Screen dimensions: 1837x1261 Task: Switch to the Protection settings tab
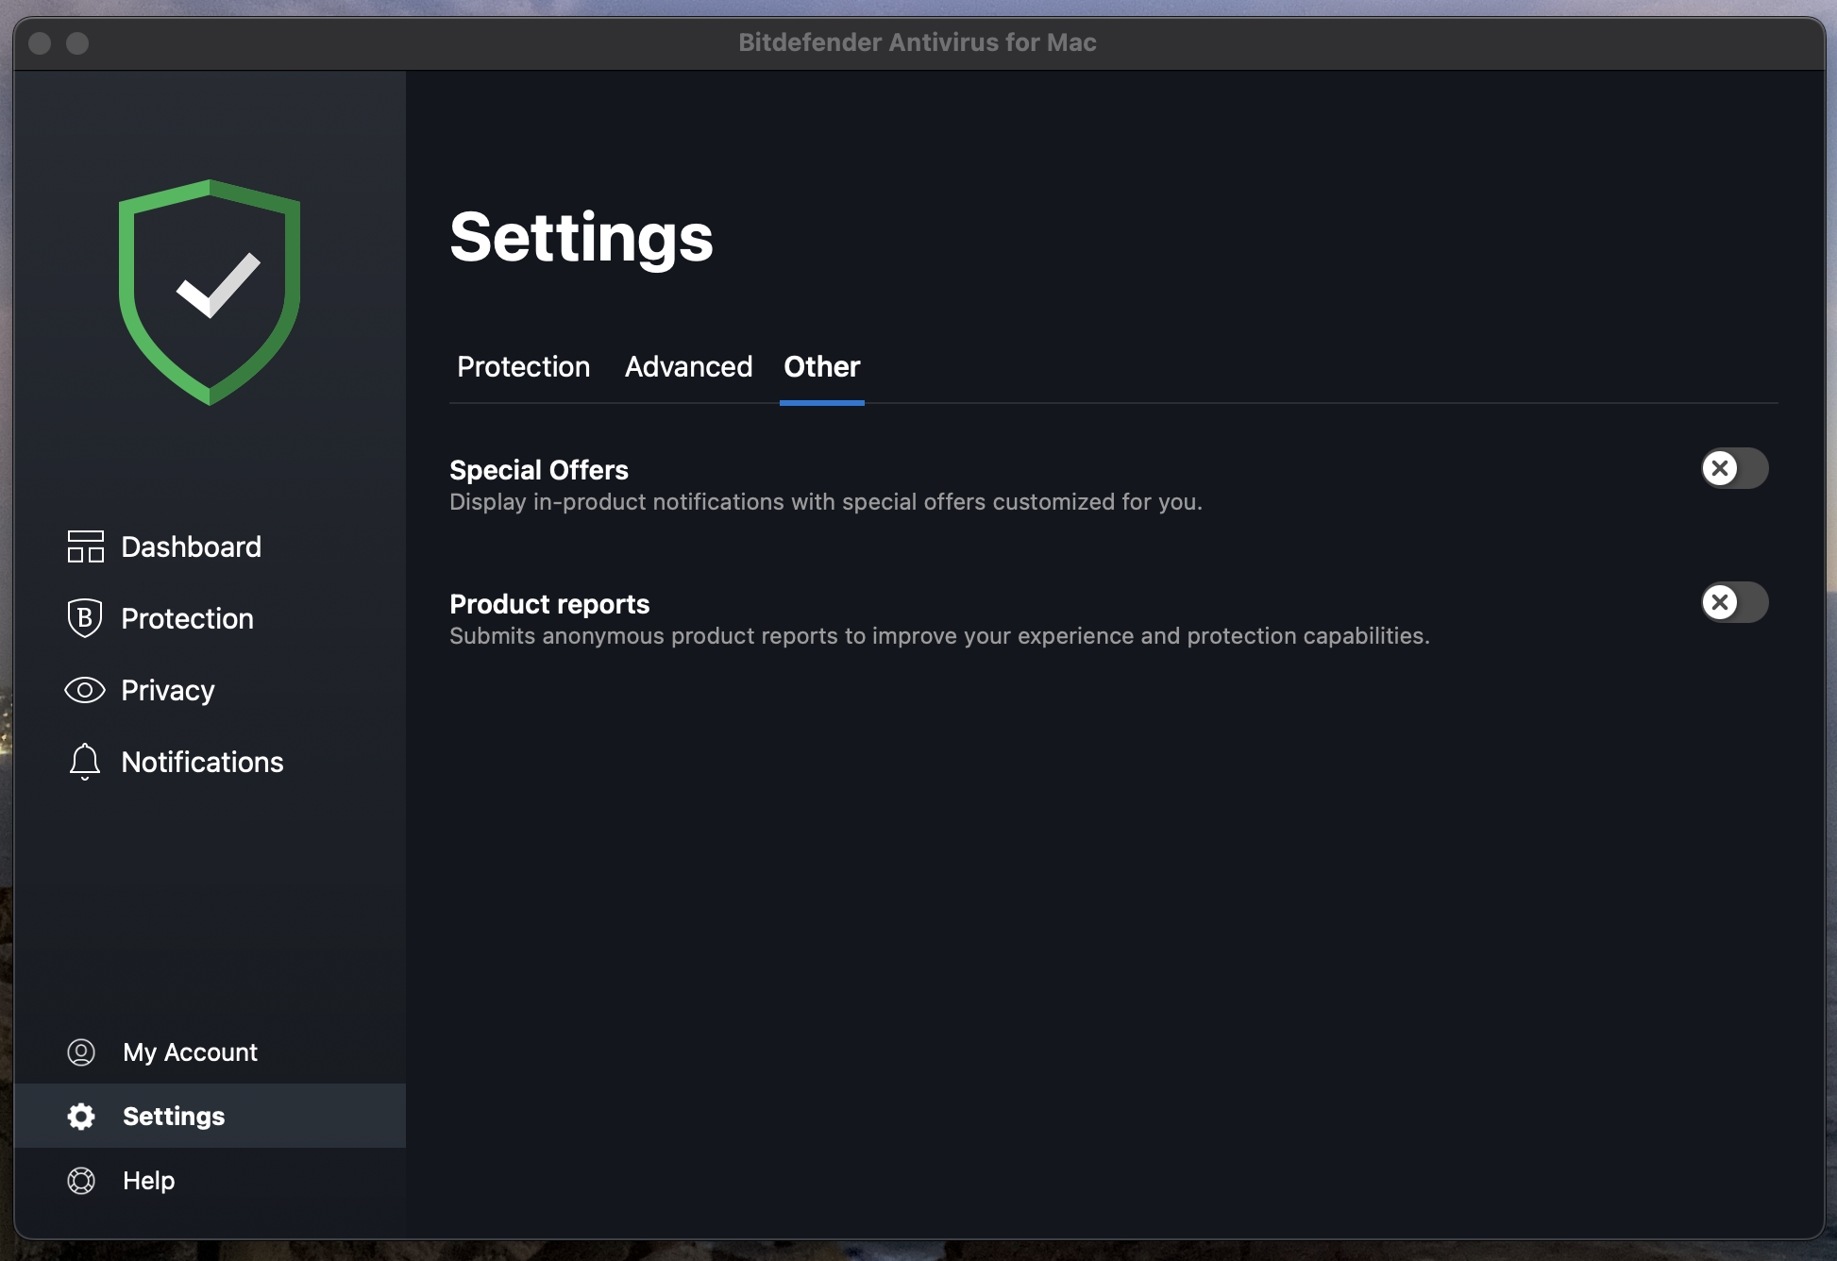tap(523, 366)
